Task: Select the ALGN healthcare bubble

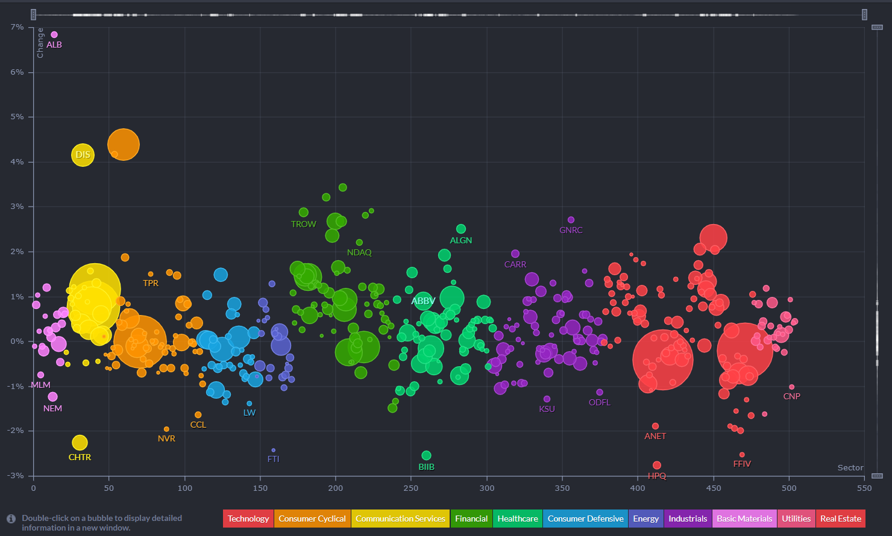Action: [x=461, y=229]
